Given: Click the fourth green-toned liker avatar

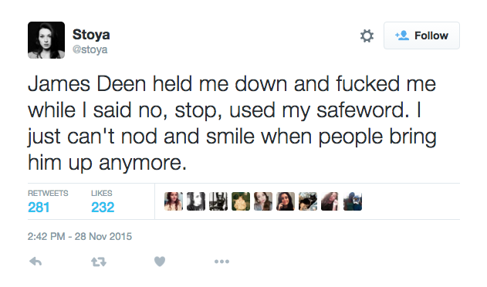Looking at the screenshot, I should pyautogui.click(x=241, y=201).
